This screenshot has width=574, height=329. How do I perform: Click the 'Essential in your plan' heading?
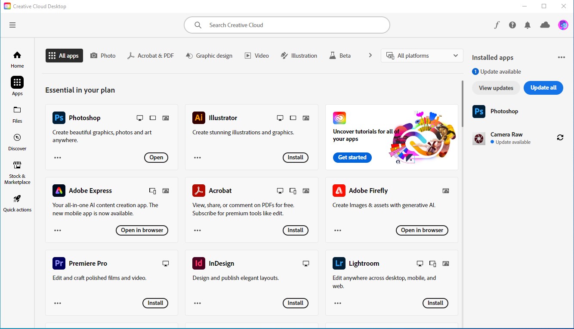pos(80,90)
